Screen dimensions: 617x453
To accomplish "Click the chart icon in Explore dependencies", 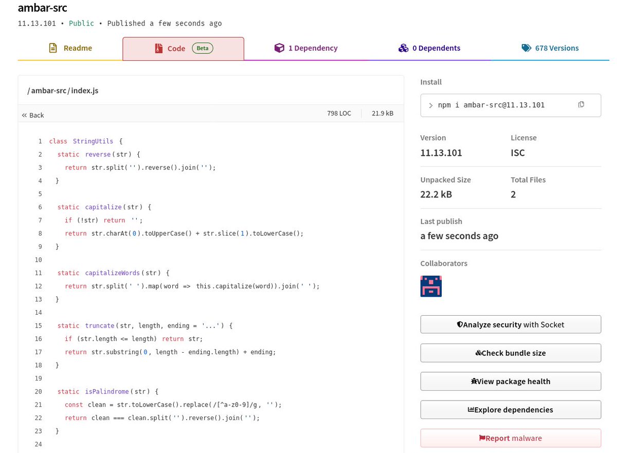I will click(x=470, y=410).
